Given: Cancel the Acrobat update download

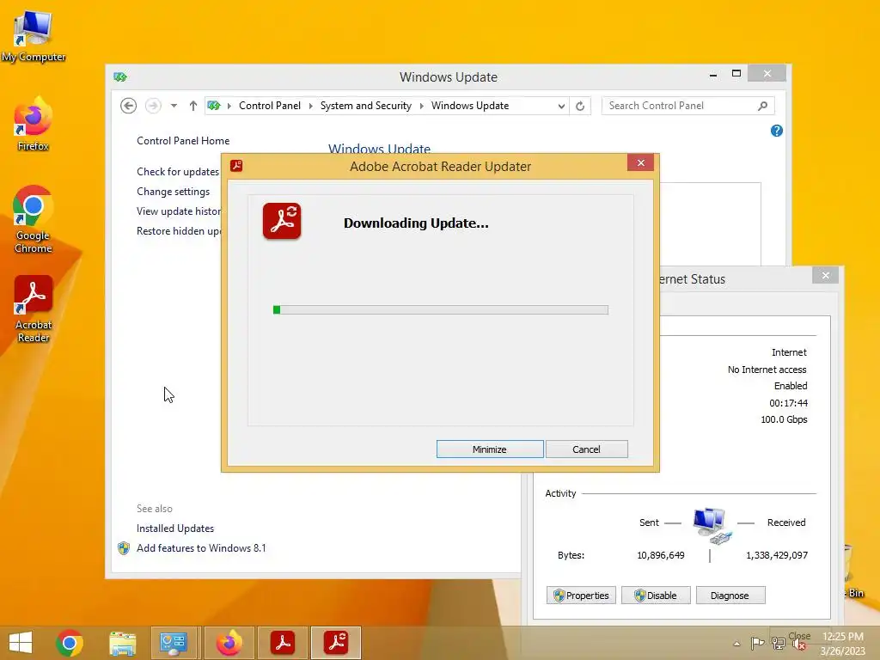Looking at the screenshot, I should tap(586, 449).
